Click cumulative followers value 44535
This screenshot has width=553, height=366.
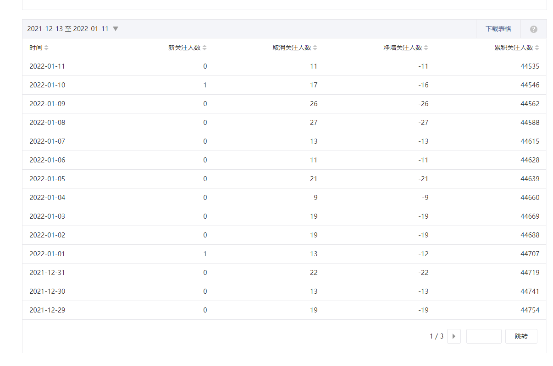[530, 66]
